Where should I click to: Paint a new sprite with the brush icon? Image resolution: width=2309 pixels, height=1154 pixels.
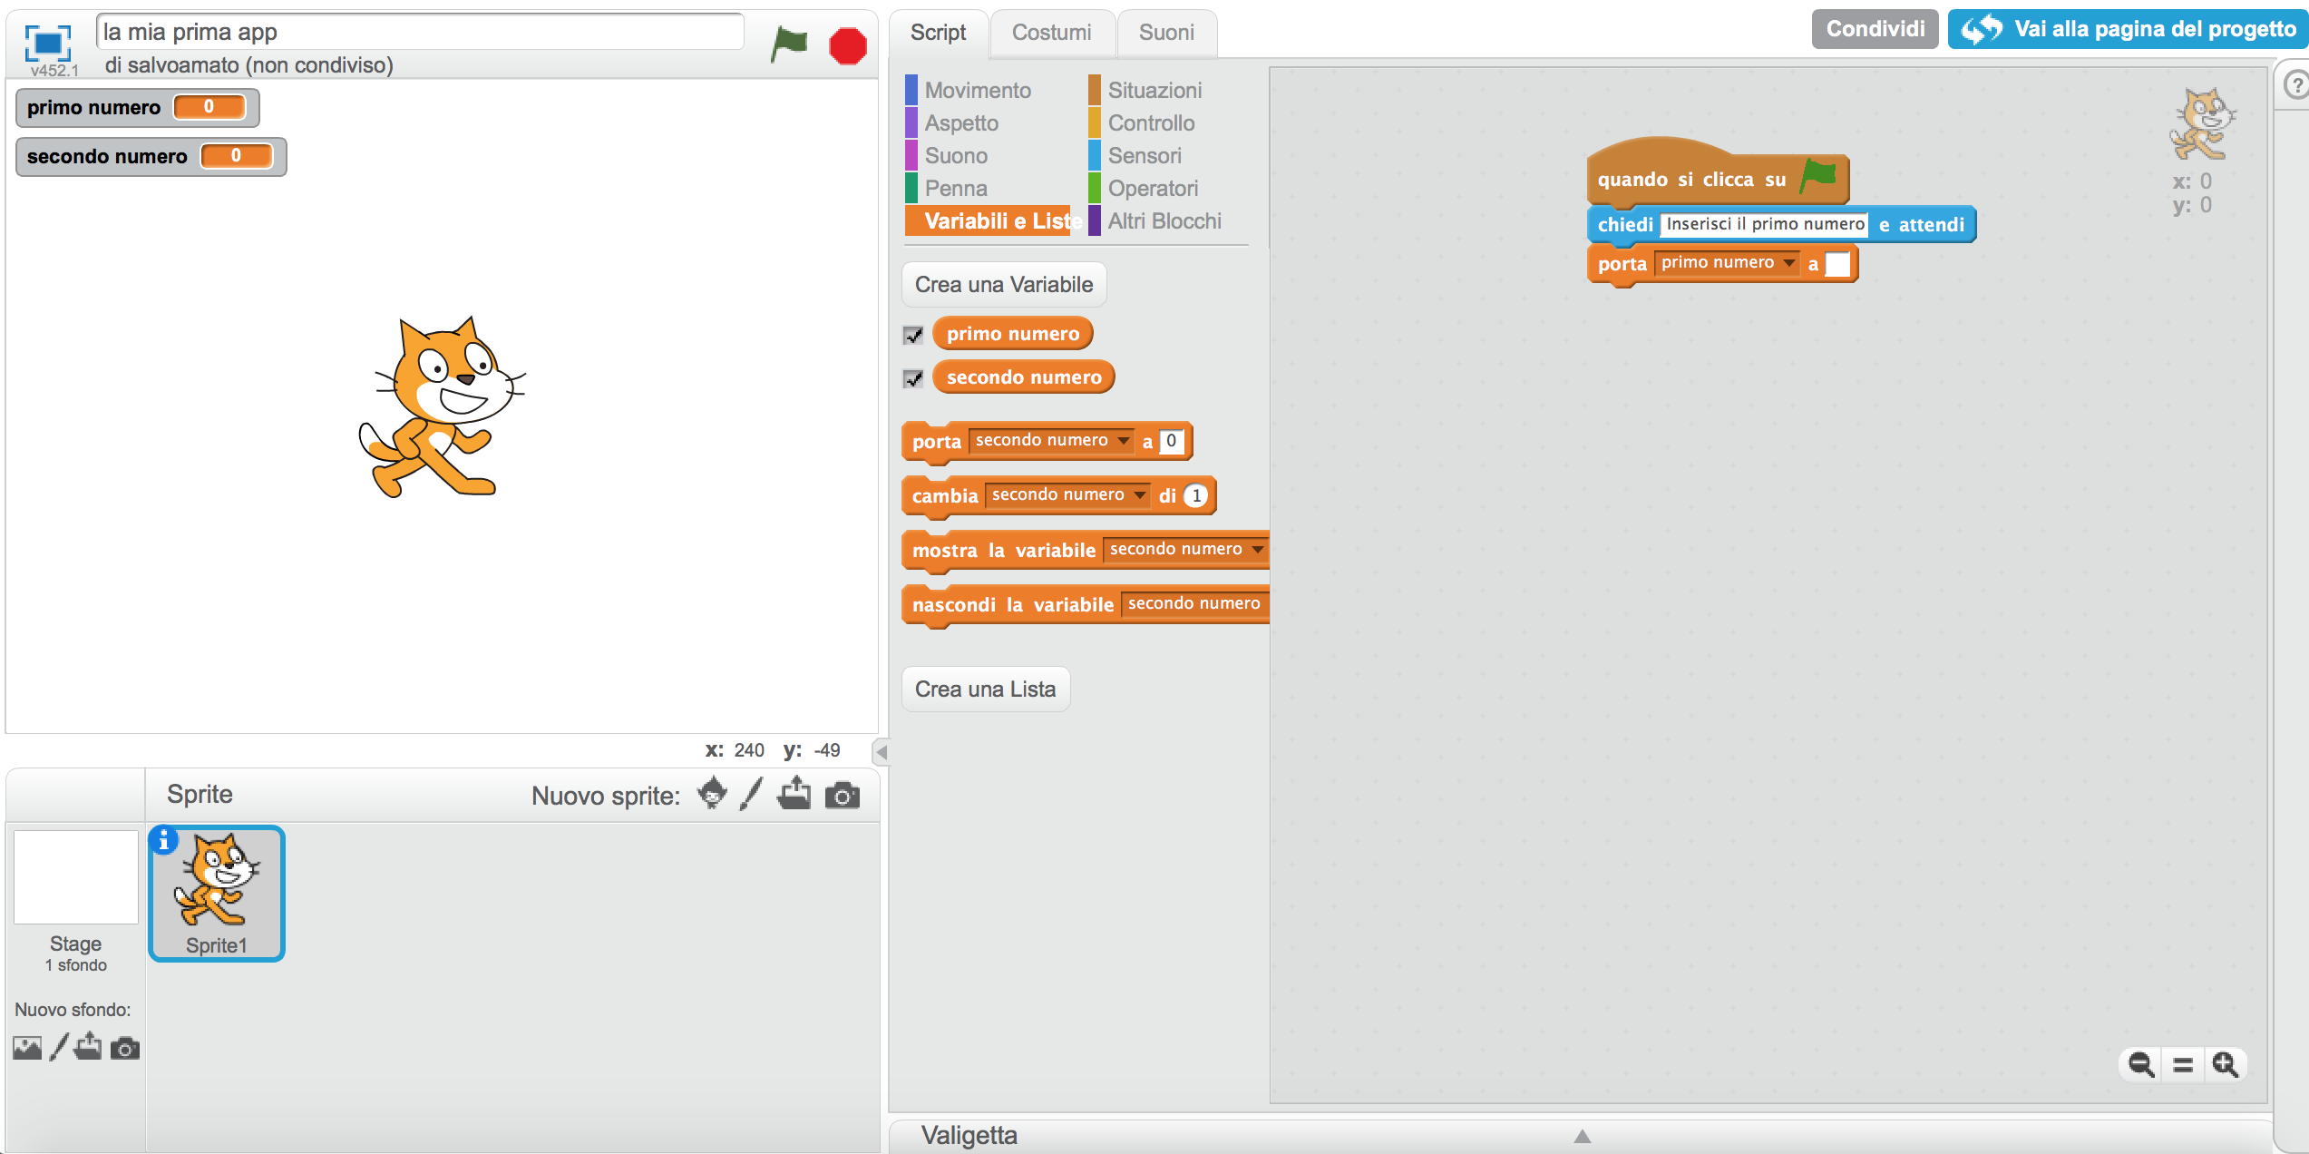[x=751, y=794]
